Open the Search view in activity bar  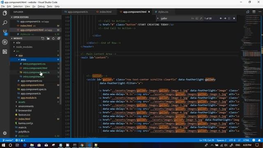pyautogui.click(x=5, y=23)
